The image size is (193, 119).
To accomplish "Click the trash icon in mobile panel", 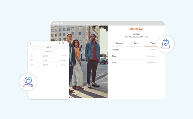I will click(60, 43).
